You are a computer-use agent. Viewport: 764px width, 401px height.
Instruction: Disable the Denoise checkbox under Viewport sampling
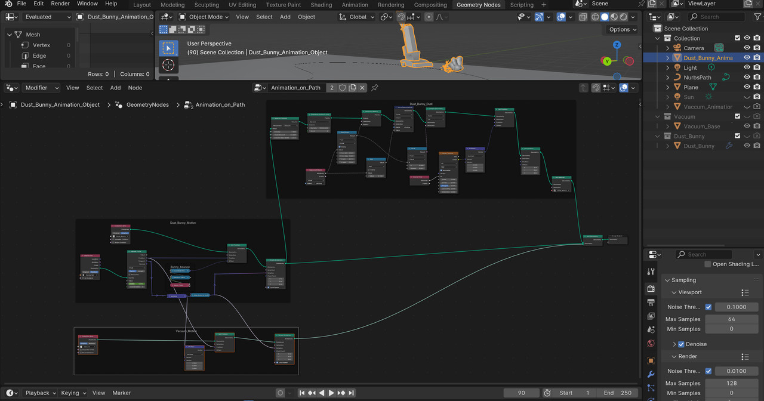[x=682, y=344]
